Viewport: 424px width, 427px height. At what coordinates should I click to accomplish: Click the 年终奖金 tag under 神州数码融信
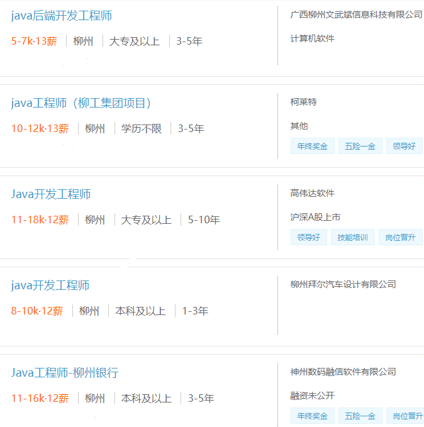click(x=313, y=416)
